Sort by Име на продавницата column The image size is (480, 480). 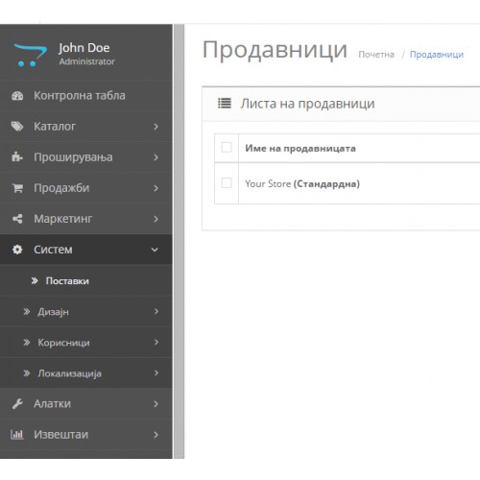tap(300, 149)
